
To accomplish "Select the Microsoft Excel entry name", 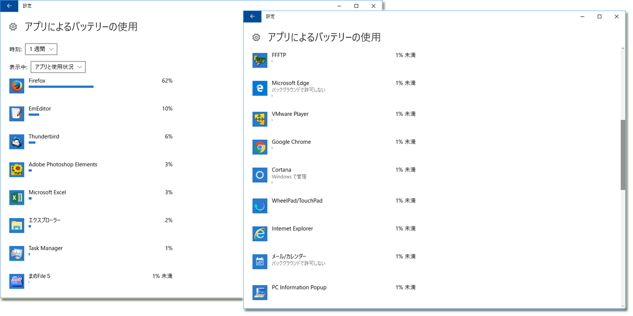I will (47, 192).
